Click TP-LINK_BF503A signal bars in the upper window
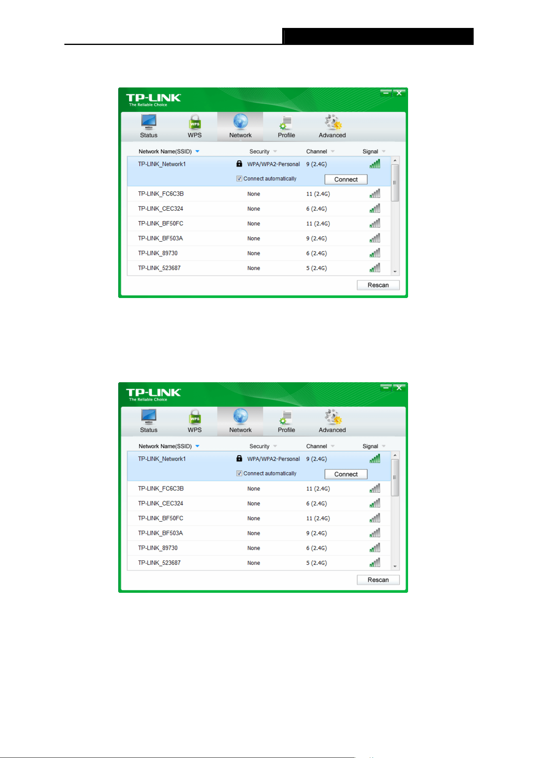536x758 pixels. [375, 238]
